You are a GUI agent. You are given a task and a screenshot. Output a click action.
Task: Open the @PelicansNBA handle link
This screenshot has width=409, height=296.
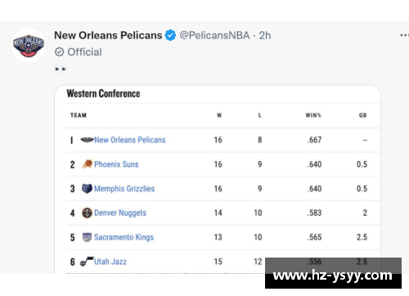214,35
